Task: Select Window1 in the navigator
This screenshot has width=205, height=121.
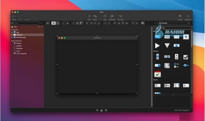Action: [27, 35]
